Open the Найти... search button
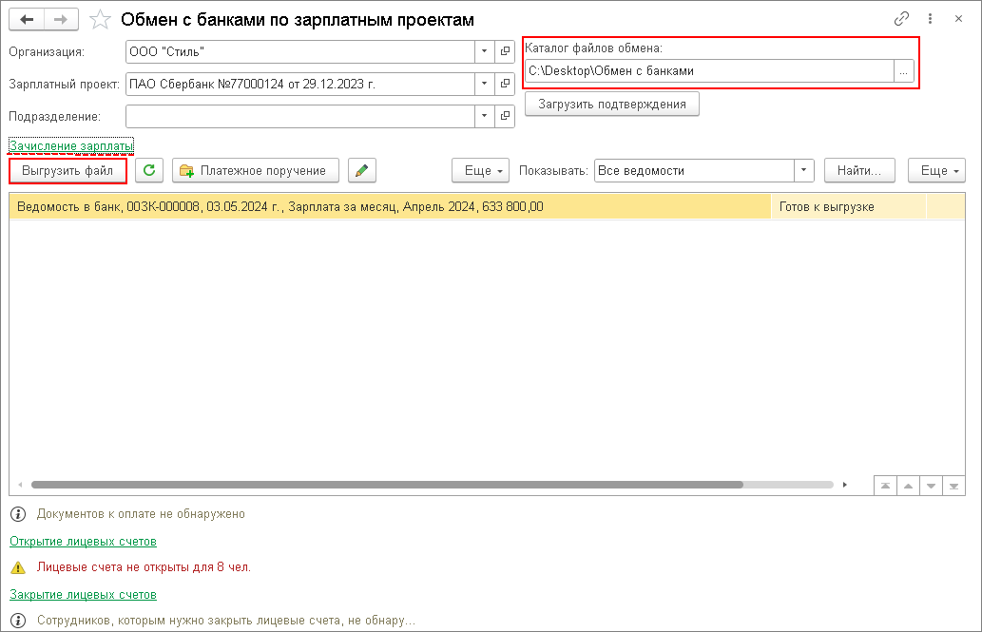The image size is (982, 632). pyautogui.click(x=859, y=170)
